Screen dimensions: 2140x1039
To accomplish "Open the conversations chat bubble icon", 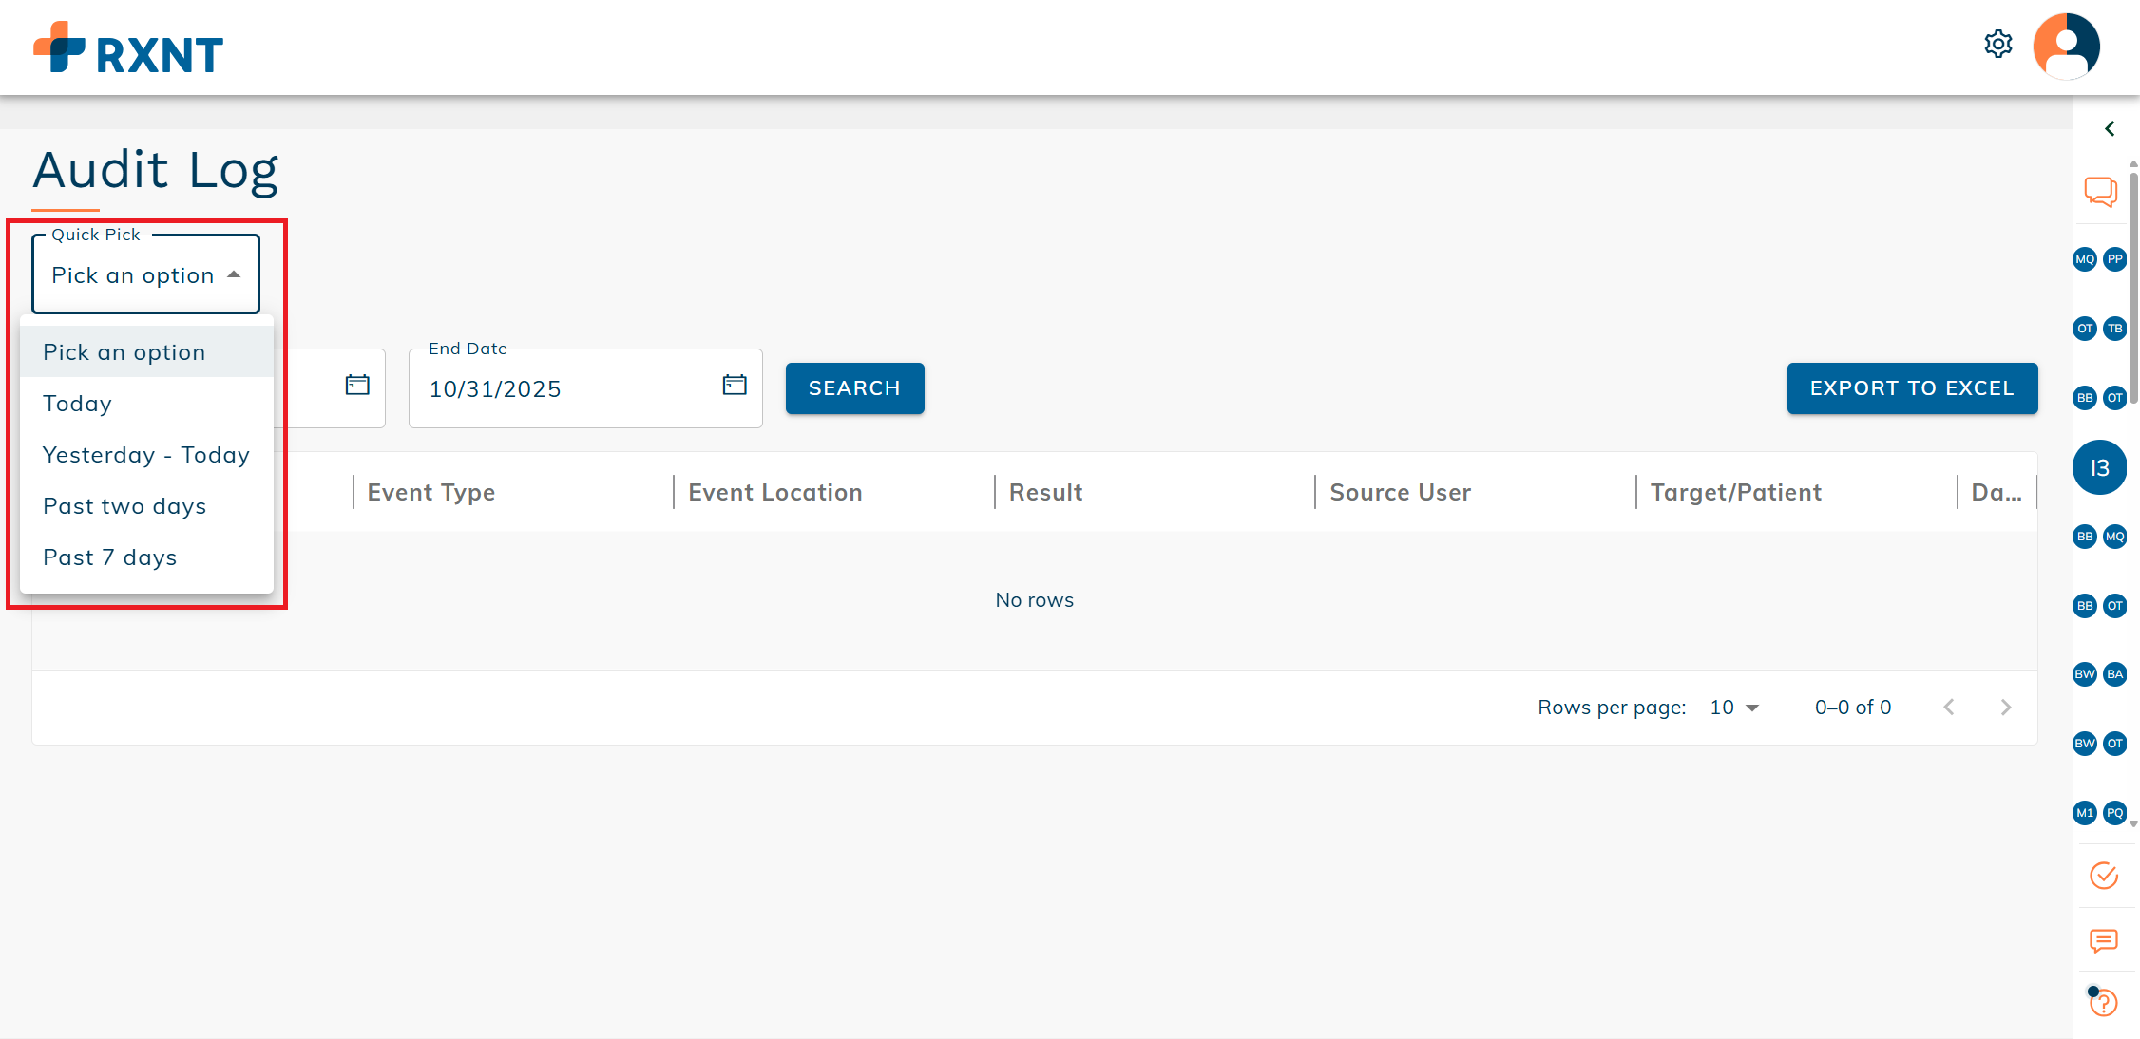I will click(2101, 191).
